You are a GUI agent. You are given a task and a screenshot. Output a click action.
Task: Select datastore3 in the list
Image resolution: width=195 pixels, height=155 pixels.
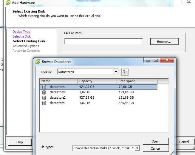(58, 103)
